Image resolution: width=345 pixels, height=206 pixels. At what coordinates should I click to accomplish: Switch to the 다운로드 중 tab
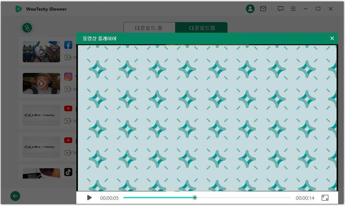150,28
